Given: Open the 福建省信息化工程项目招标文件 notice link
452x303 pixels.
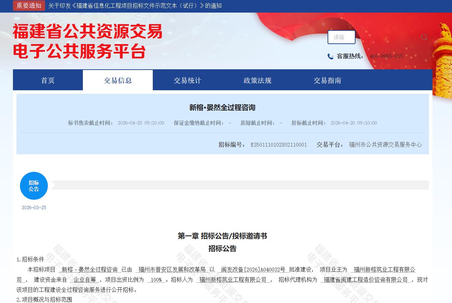Looking at the screenshot, I should (135, 6).
